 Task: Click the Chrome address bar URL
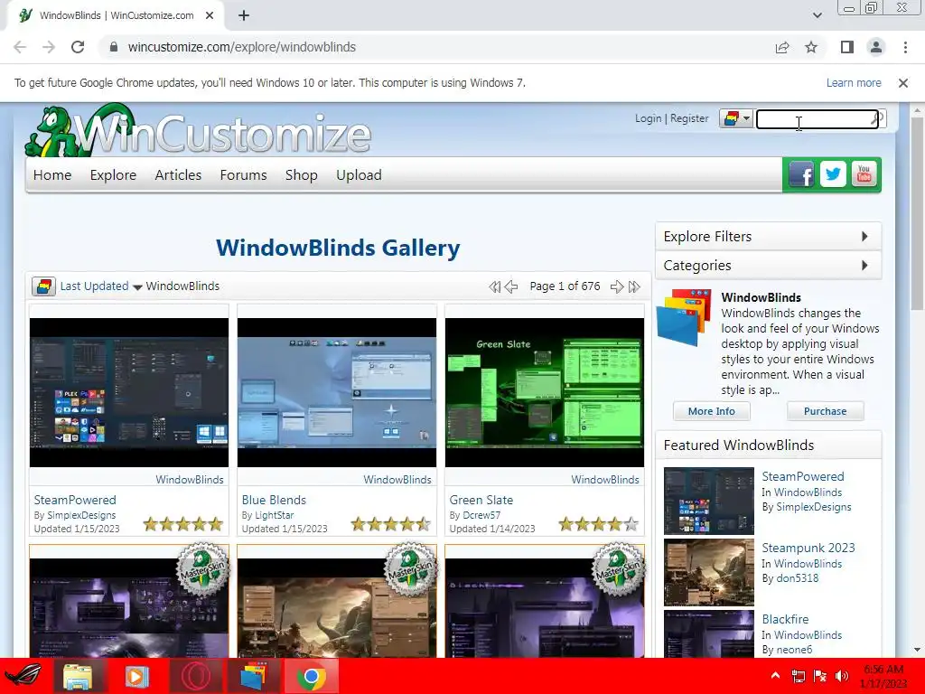(x=242, y=47)
